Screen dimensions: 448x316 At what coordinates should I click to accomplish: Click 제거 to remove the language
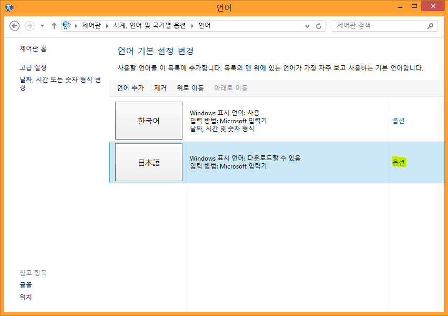pos(160,88)
